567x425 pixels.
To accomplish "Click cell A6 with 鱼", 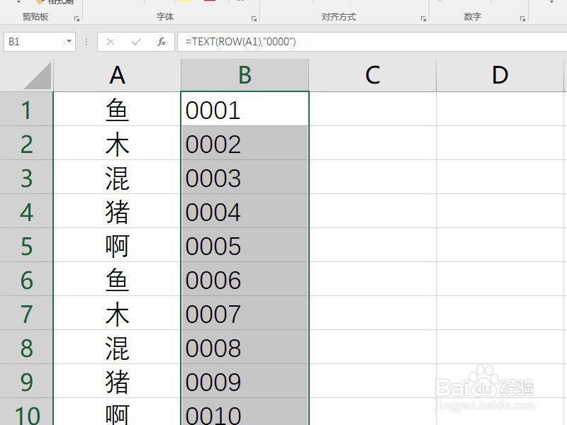I will tap(117, 279).
